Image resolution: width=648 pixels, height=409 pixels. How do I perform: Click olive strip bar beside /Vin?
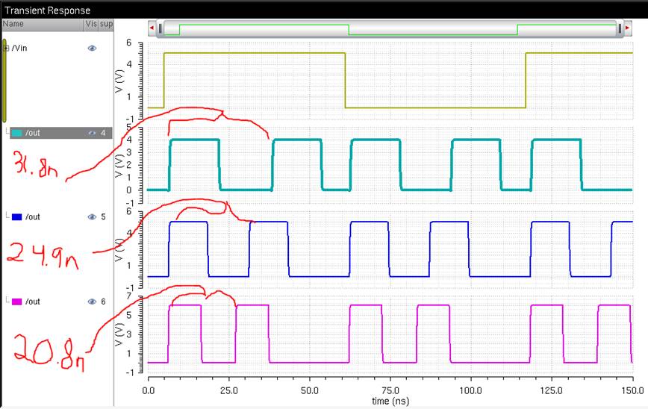[x=4, y=81]
